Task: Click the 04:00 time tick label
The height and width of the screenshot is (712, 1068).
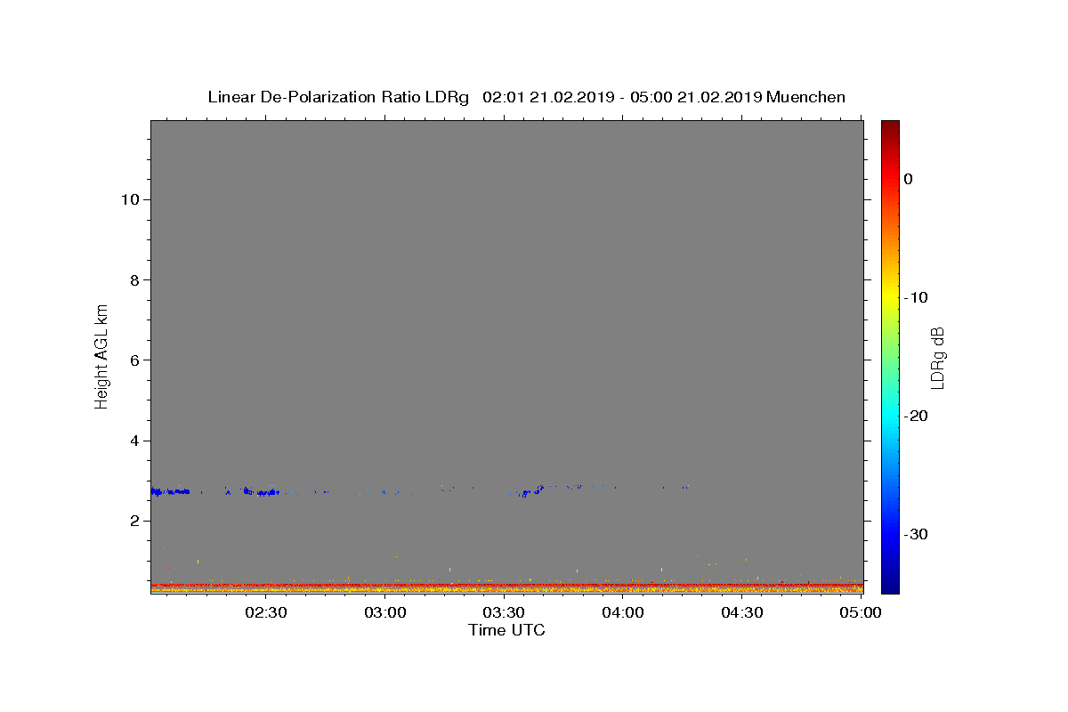Action: [623, 612]
